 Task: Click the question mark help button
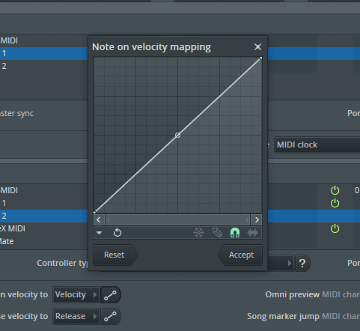[302, 264]
